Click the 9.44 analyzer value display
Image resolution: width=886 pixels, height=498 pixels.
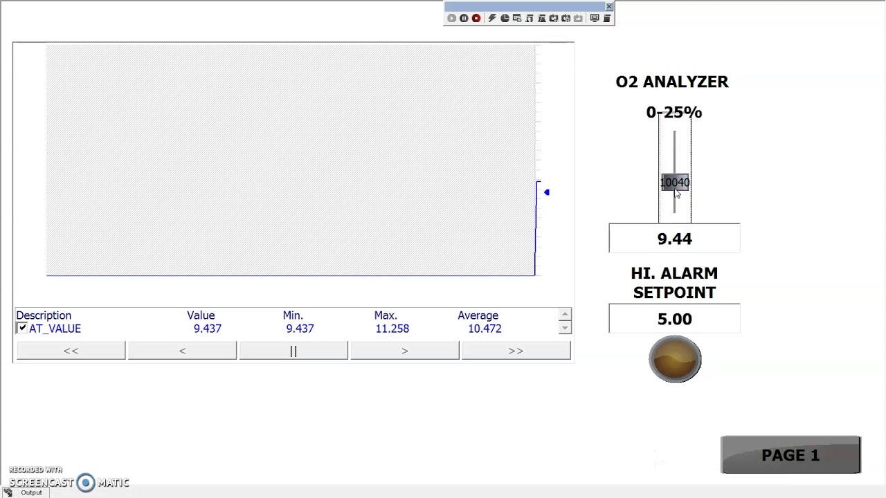(x=674, y=239)
